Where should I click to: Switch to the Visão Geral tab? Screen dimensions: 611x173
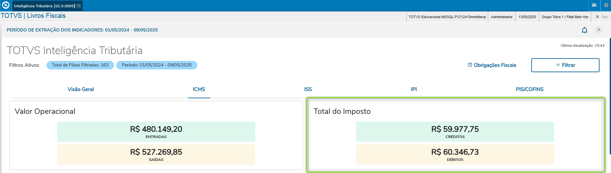[81, 89]
